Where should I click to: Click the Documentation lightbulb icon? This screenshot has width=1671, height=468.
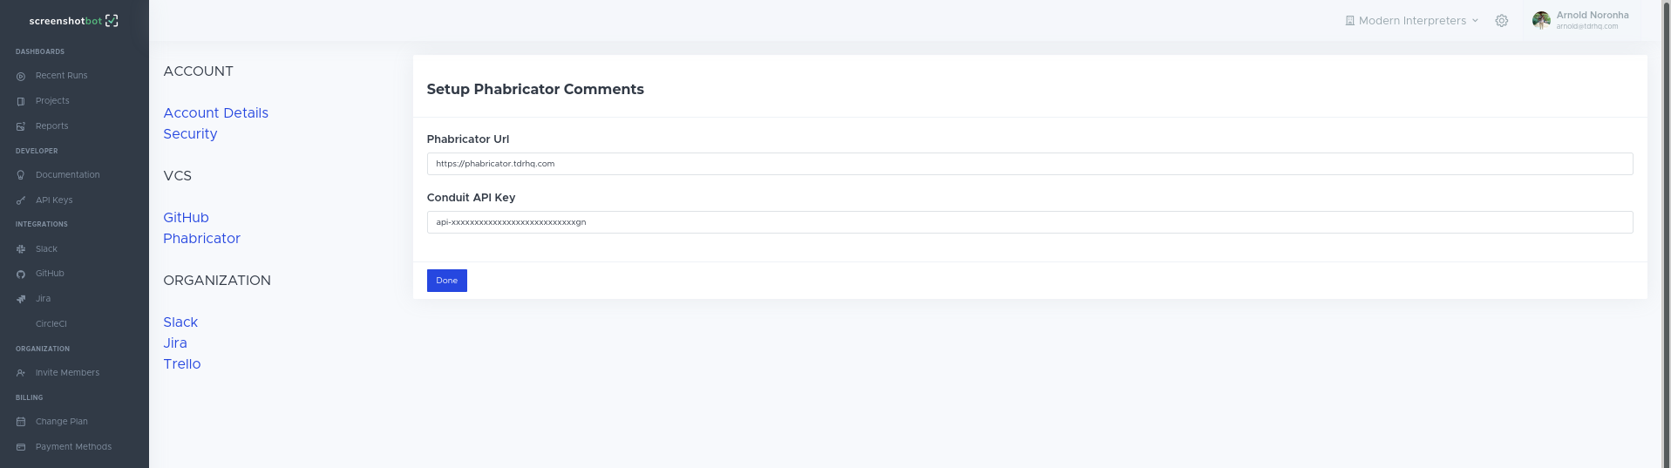point(21,175)
